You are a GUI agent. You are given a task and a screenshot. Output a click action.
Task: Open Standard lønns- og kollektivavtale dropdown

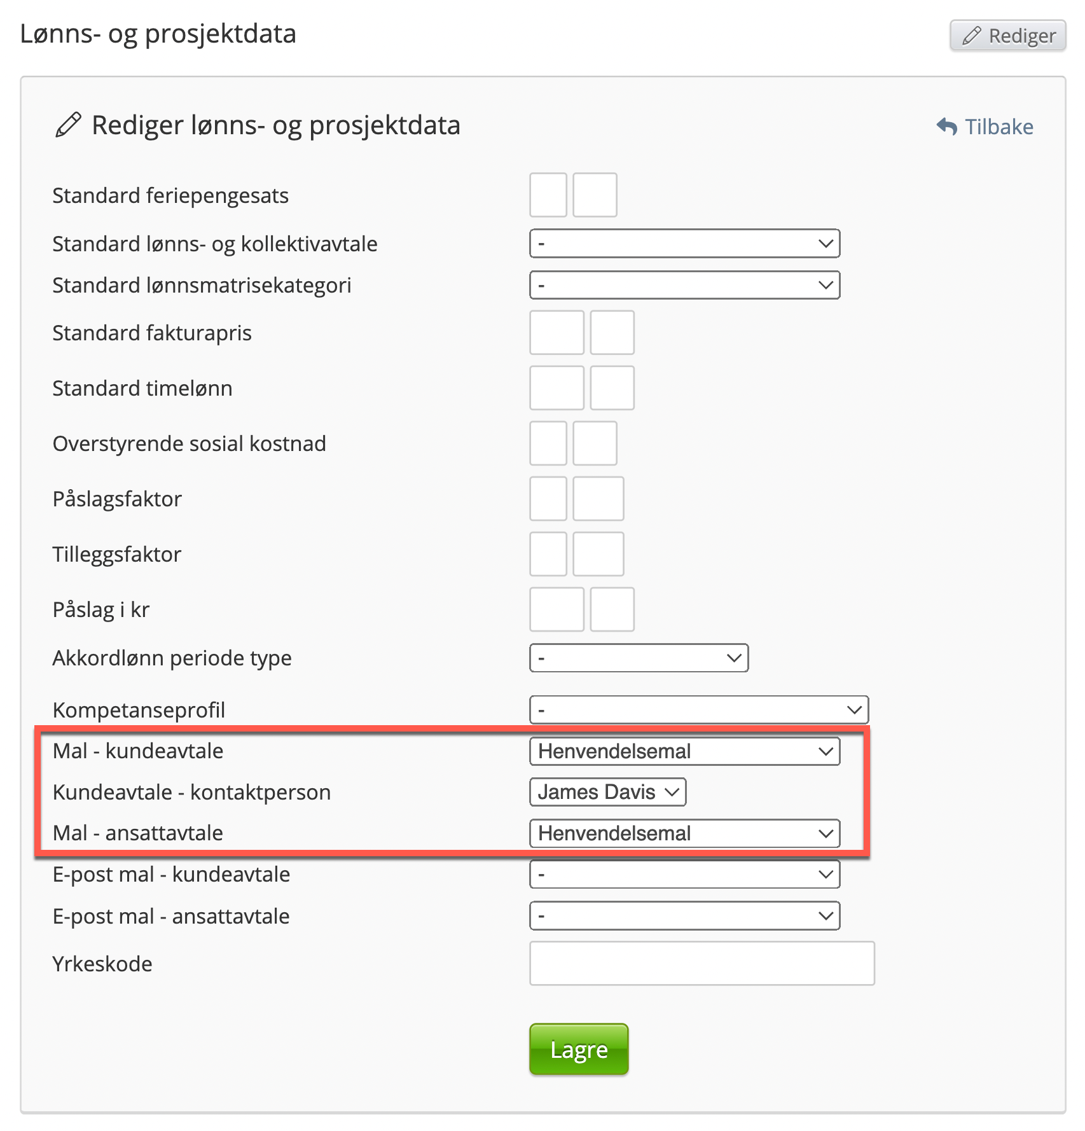684,244
